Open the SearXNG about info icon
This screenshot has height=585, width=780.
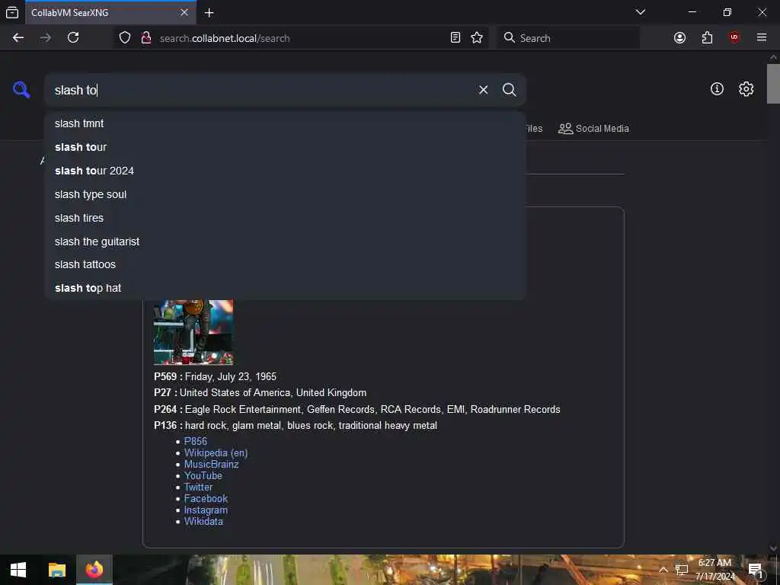click(x=717, y=88)
